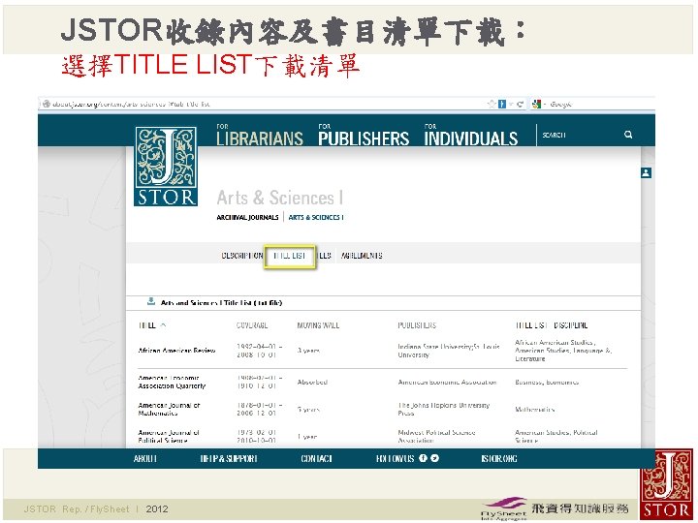This screenshot has width=698, height=523.
Task: Click the Google search engine icon
Action: tap(536, 104)
